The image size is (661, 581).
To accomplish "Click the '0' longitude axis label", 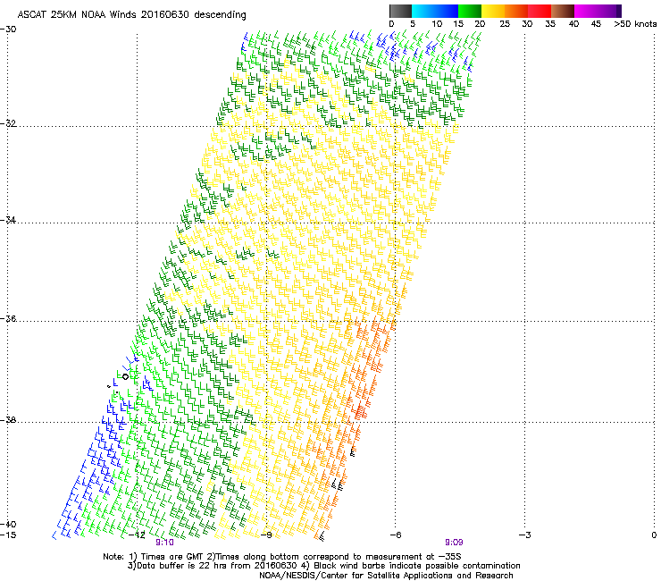I will tap(654, 535).
